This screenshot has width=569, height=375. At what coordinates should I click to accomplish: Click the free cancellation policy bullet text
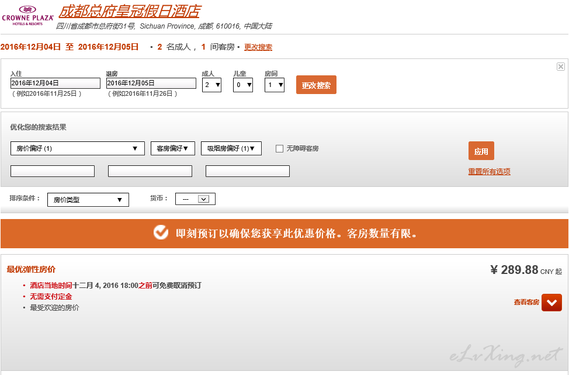click(x=116, y=286)
